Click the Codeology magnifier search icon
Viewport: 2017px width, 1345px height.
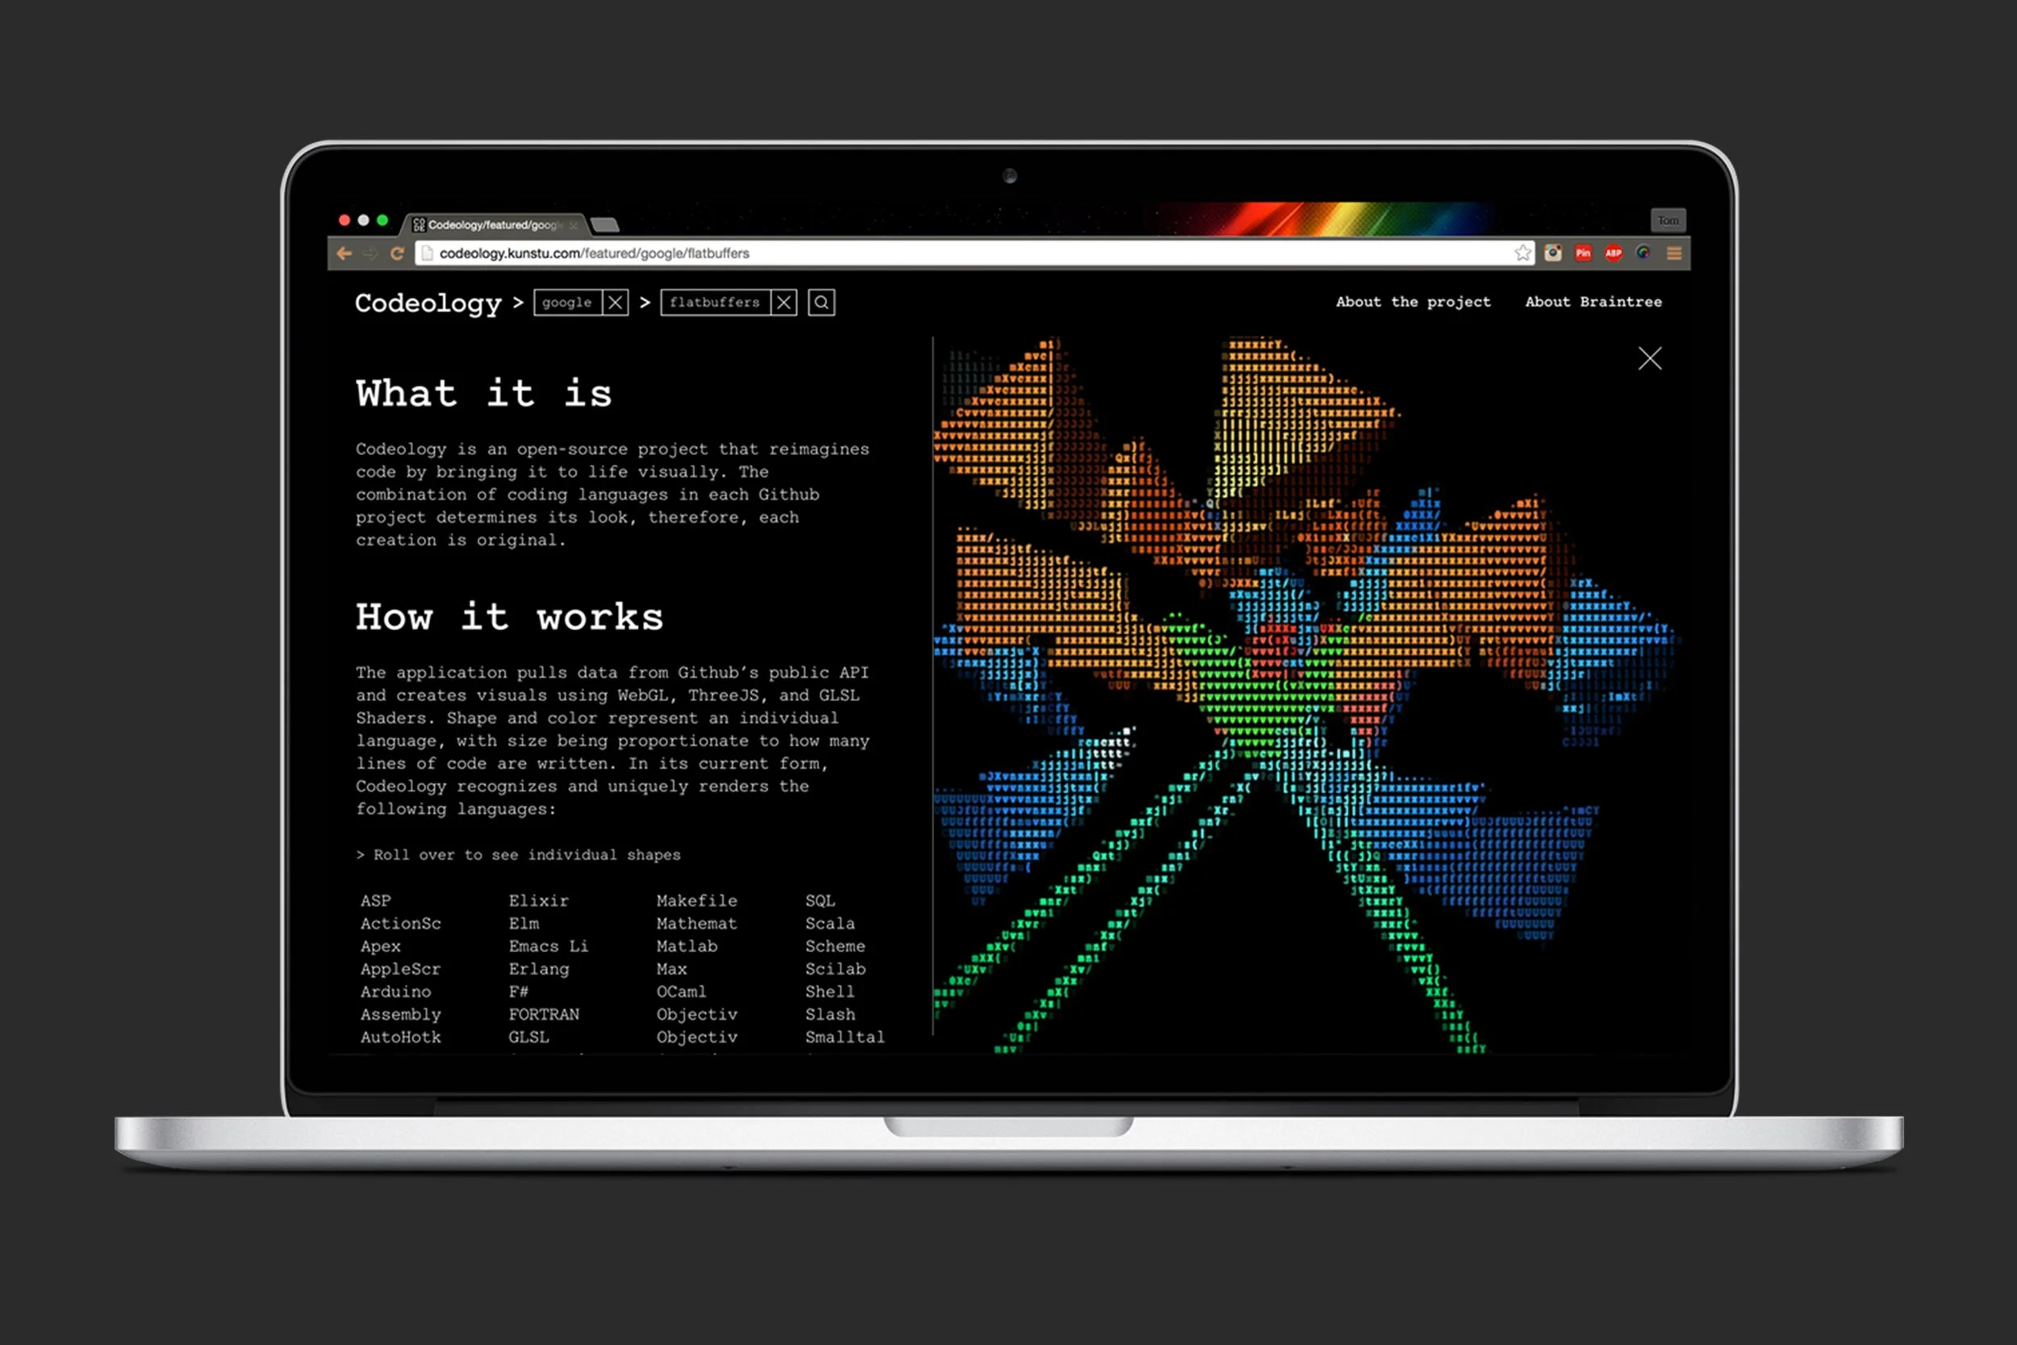click(x=821, y=302)
